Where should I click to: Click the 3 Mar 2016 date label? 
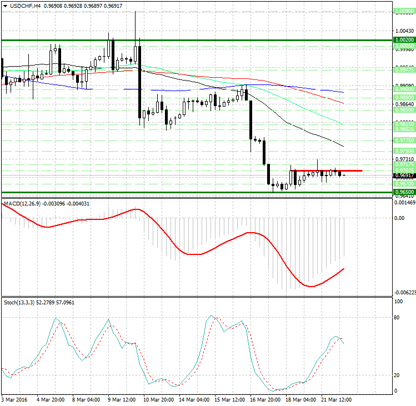click(x=14, y=400)
